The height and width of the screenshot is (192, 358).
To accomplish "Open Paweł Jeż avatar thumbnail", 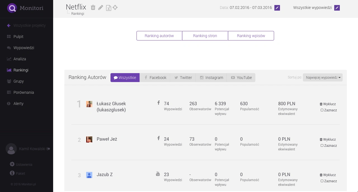I will click(x=89, y=140).
